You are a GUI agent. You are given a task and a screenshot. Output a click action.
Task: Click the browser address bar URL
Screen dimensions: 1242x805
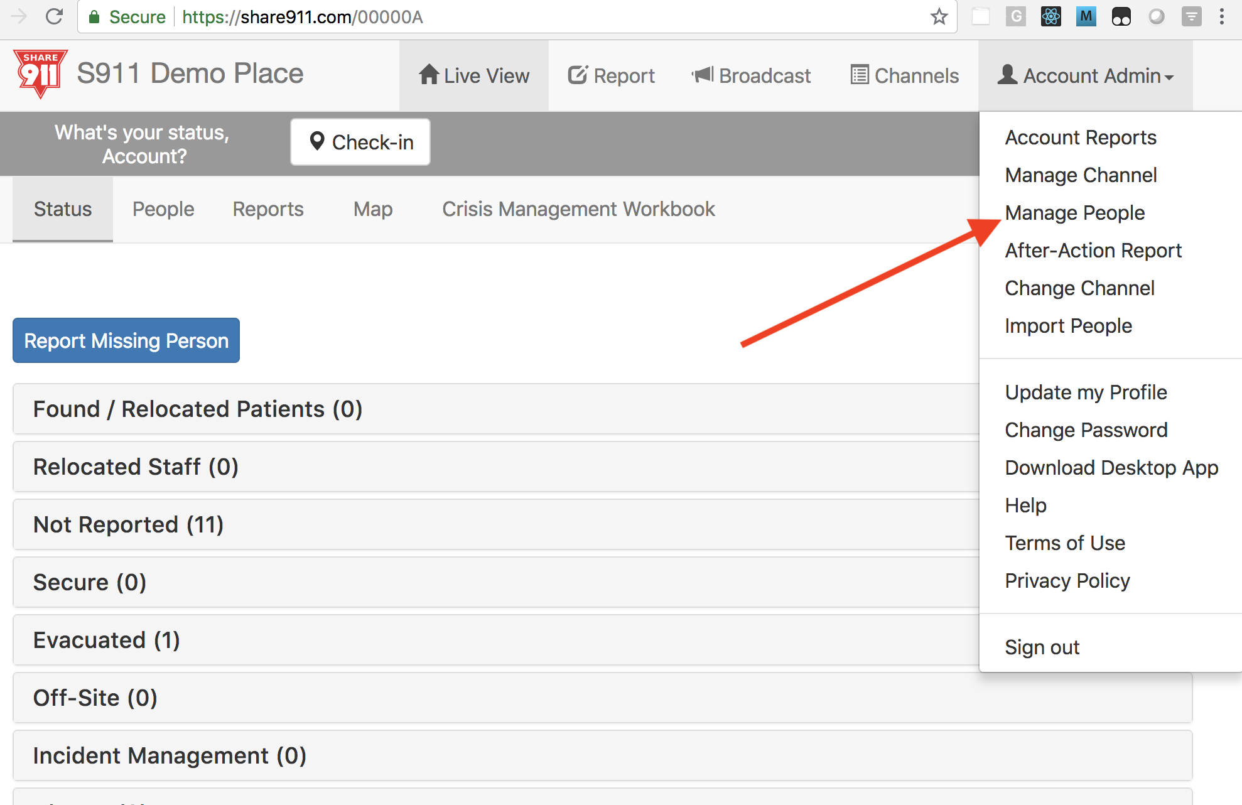[x=303, y=17]
